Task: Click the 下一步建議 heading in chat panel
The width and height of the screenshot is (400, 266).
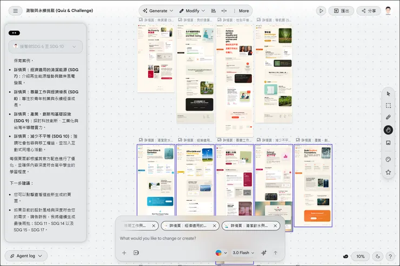Action: pyautogui.click(x=22, y=183)
